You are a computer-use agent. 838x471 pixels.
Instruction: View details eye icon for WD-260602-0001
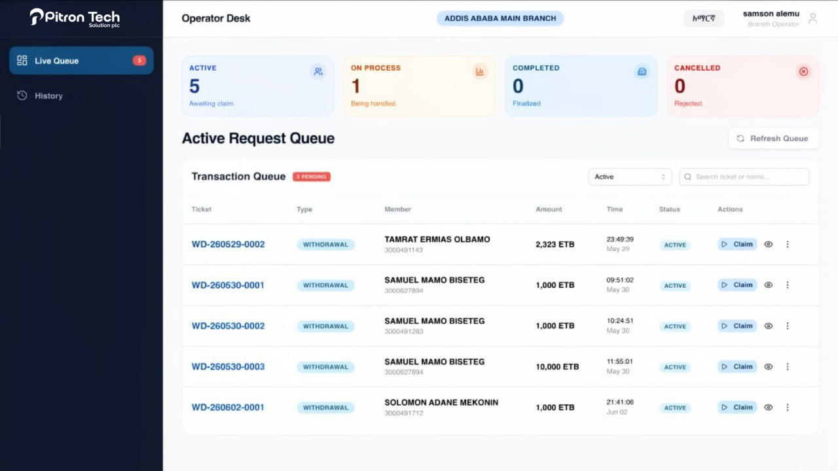[x=769, y=407]
